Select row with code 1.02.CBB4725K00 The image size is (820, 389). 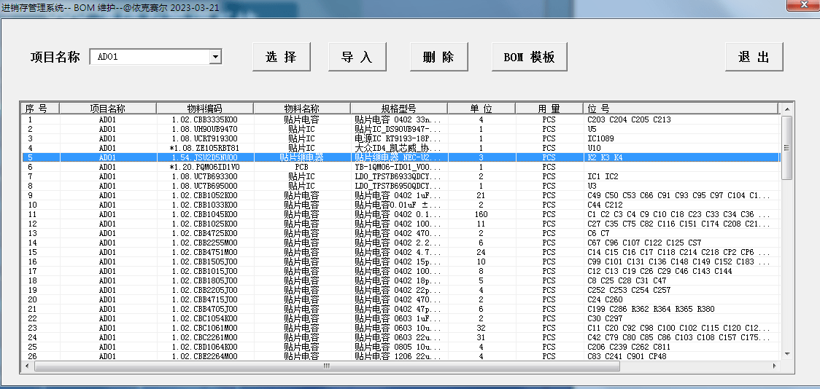[401, 233]
